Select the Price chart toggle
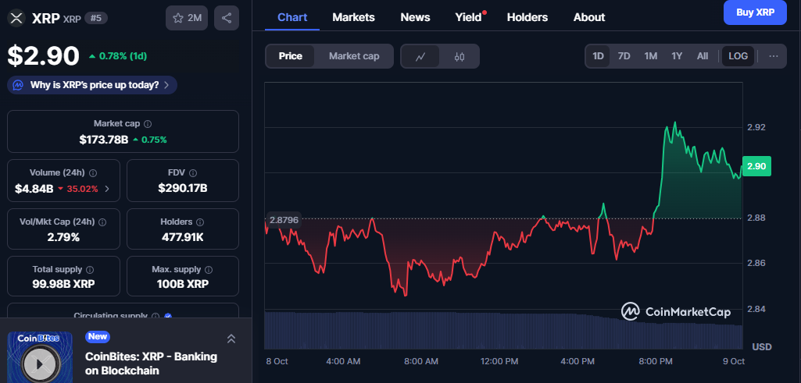This screenshot has height=383, width=801. click(291, 56)
